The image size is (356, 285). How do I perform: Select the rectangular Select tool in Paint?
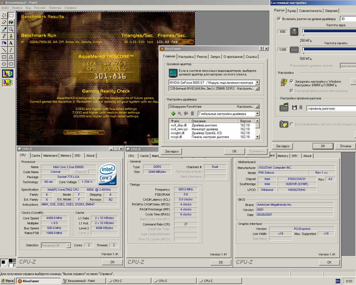coord(11,15)
